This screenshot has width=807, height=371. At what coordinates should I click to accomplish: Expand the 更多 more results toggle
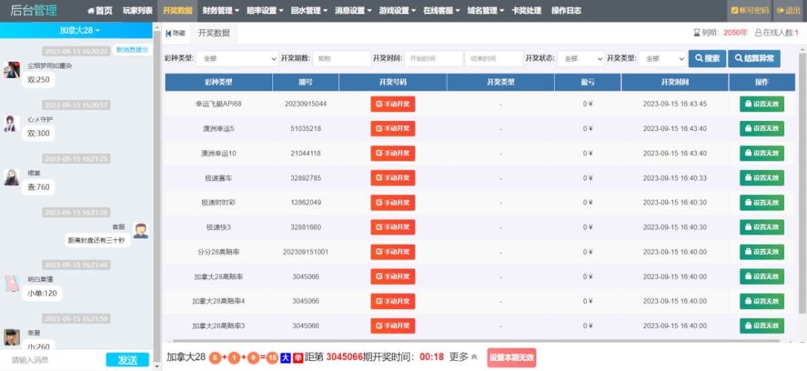[x=463, y=357]
